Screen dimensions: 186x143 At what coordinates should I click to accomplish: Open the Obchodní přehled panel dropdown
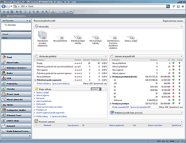click(x=106, y=56)
